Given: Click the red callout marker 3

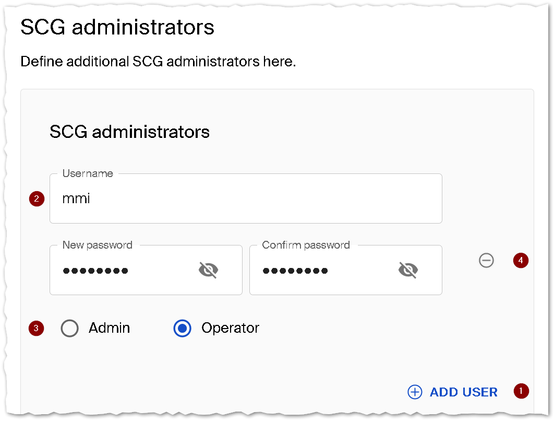Looking at the screenshot, I should click(36, 329).
